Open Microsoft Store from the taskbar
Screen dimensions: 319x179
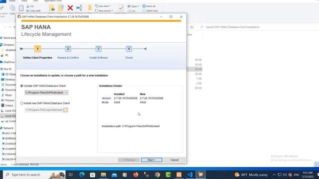tap(93, 175)
